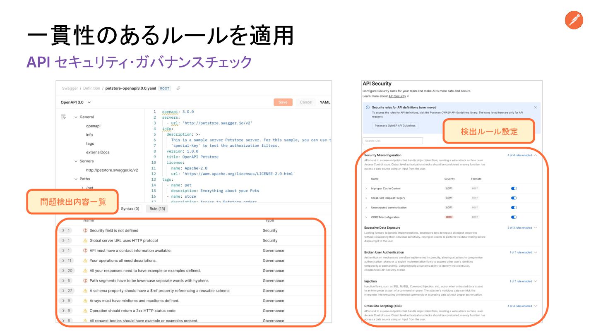The height and width of the screenshot is (335, 596).
Task: Click '3 of 3 rules enabled' text
Action: (520, 227)
